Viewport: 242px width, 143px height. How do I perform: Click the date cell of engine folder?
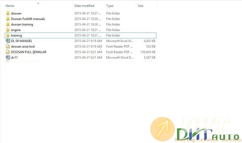coord(88,30)
